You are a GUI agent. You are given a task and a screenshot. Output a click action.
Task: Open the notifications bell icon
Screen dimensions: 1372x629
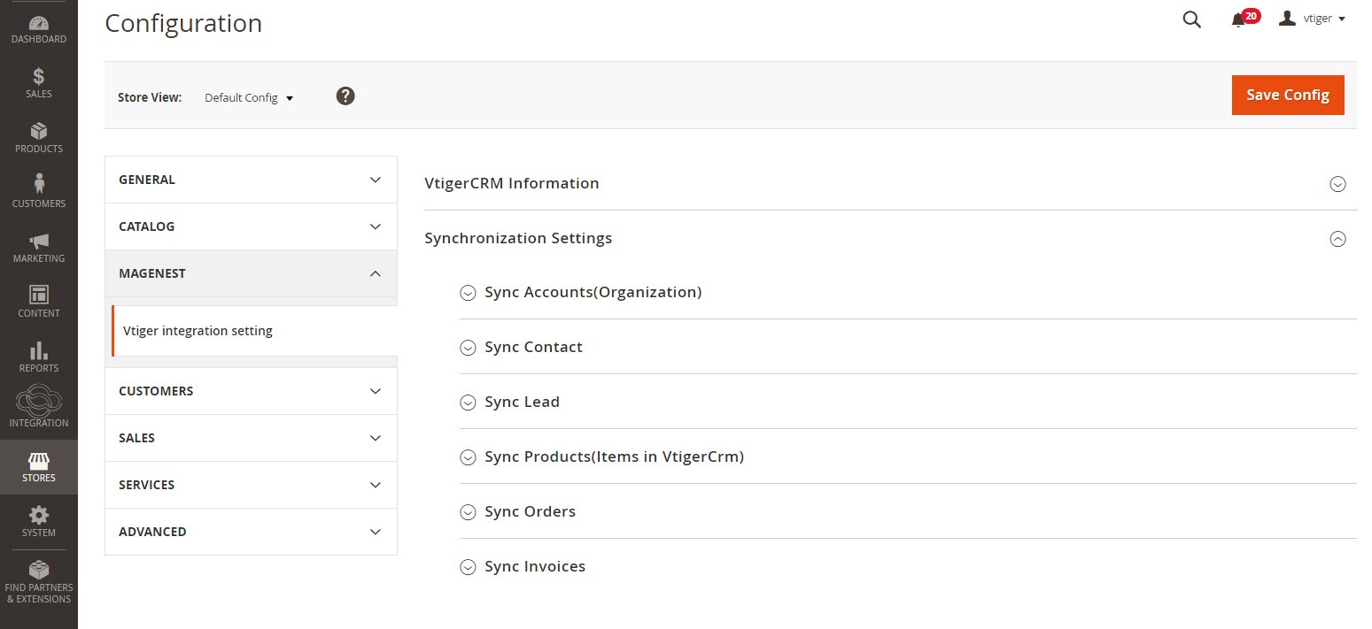click(1238, 20)
